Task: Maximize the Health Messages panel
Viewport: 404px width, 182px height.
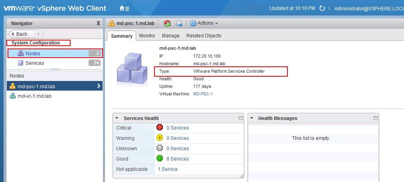Action: (x=376, y=118)
